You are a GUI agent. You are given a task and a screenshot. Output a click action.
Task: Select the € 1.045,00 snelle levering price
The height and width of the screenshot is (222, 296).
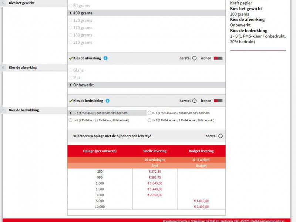155,184
